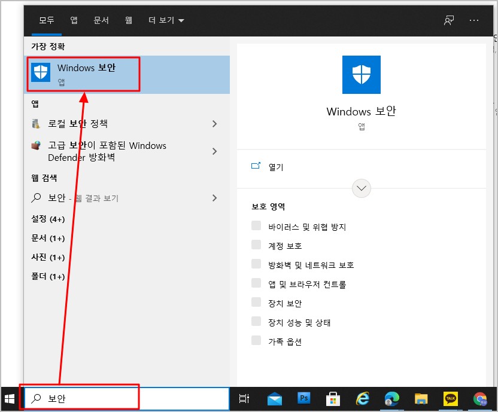The image size is (498, 412).
Task: Expand the 폴더 (1+) results group
Action: point(48,276)
